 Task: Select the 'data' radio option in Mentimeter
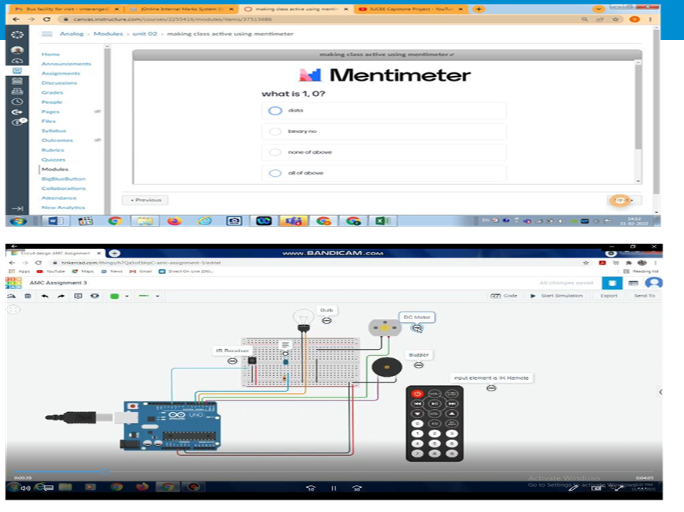coord(275,111)
